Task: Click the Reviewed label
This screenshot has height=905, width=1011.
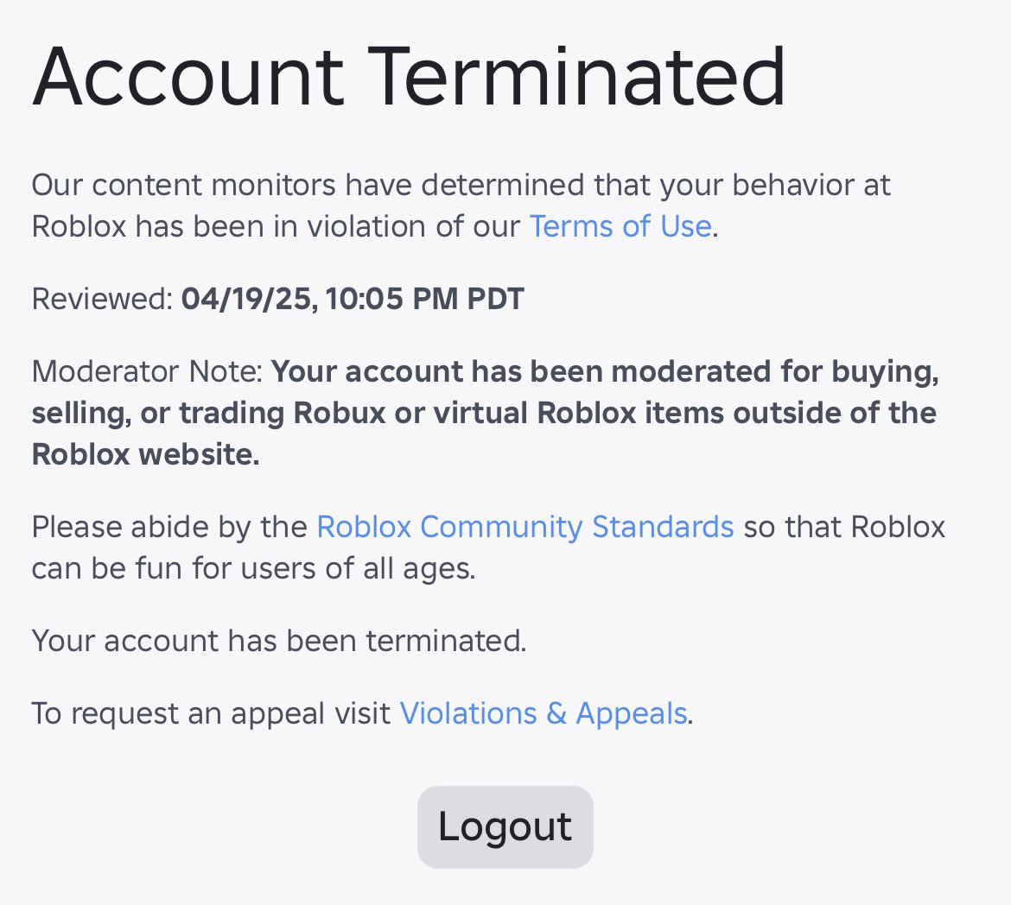Action: click(103, 299)
